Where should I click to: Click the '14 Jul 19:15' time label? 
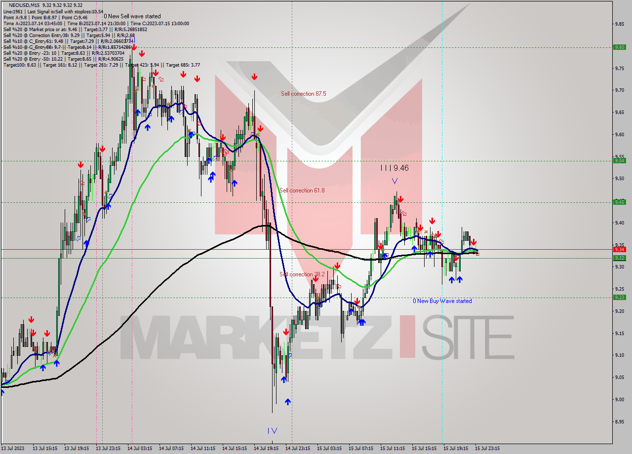266,449
